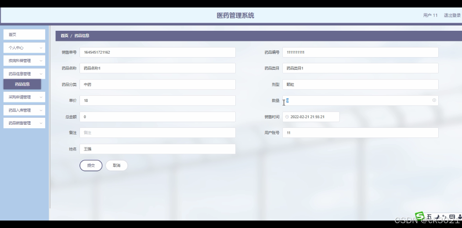The height and width of the screenshot is (228, 462).
Task: Click the empty 备注 field
Action: [158, 133]
